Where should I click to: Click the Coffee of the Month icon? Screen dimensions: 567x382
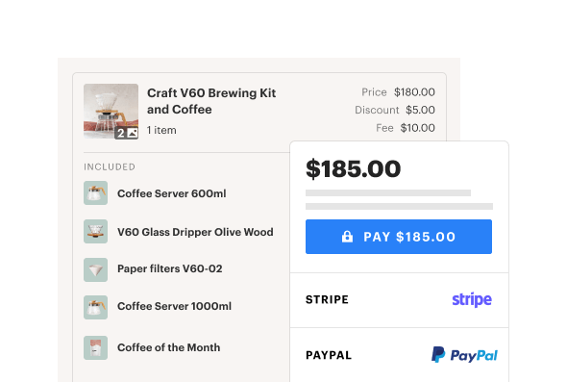[x=95, y=347]
